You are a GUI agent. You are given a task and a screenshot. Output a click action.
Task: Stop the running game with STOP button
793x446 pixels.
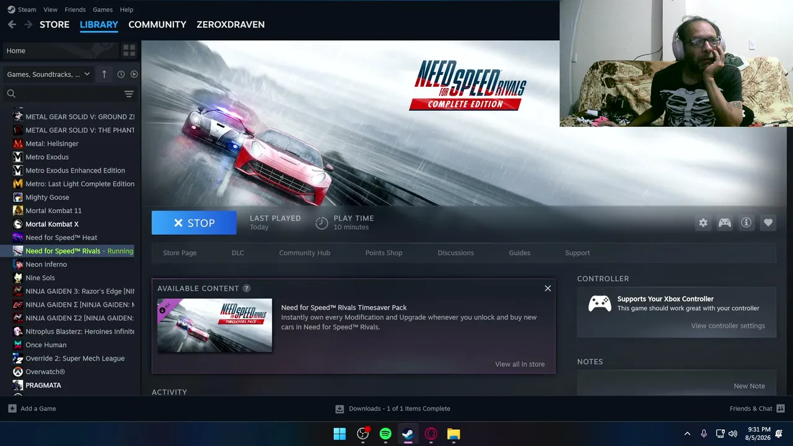tap(194, 223)
